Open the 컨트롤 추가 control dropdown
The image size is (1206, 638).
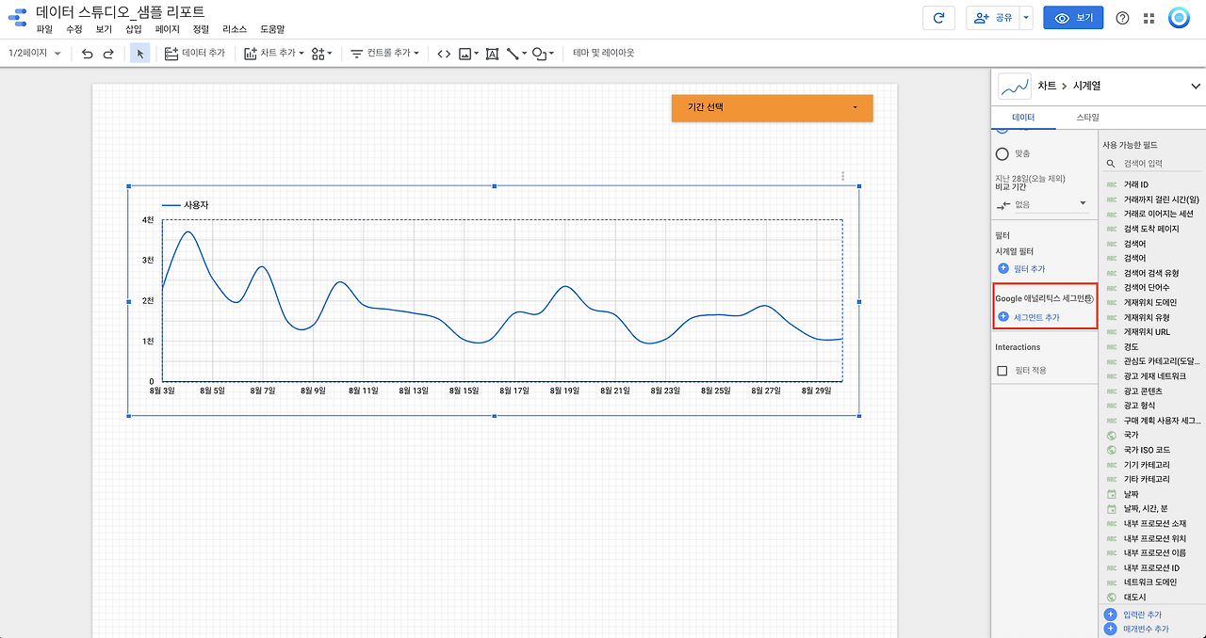click(384, 54)
